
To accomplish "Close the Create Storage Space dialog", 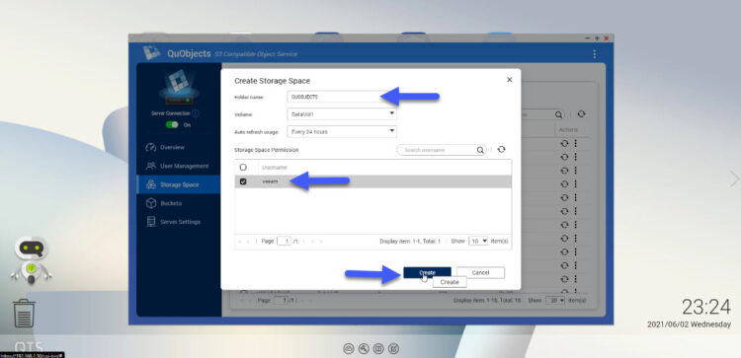I will (x=510, y=80).
